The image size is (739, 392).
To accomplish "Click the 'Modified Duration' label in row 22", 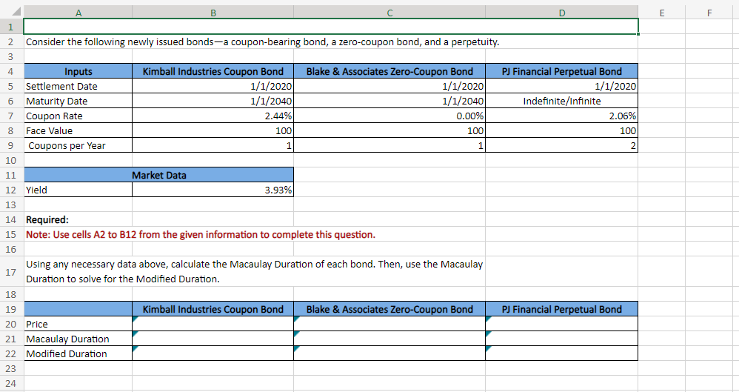I will coord(78,353).
